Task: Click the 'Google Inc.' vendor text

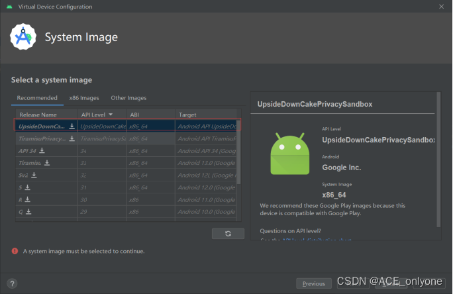Action: click(x=342, y=168)
